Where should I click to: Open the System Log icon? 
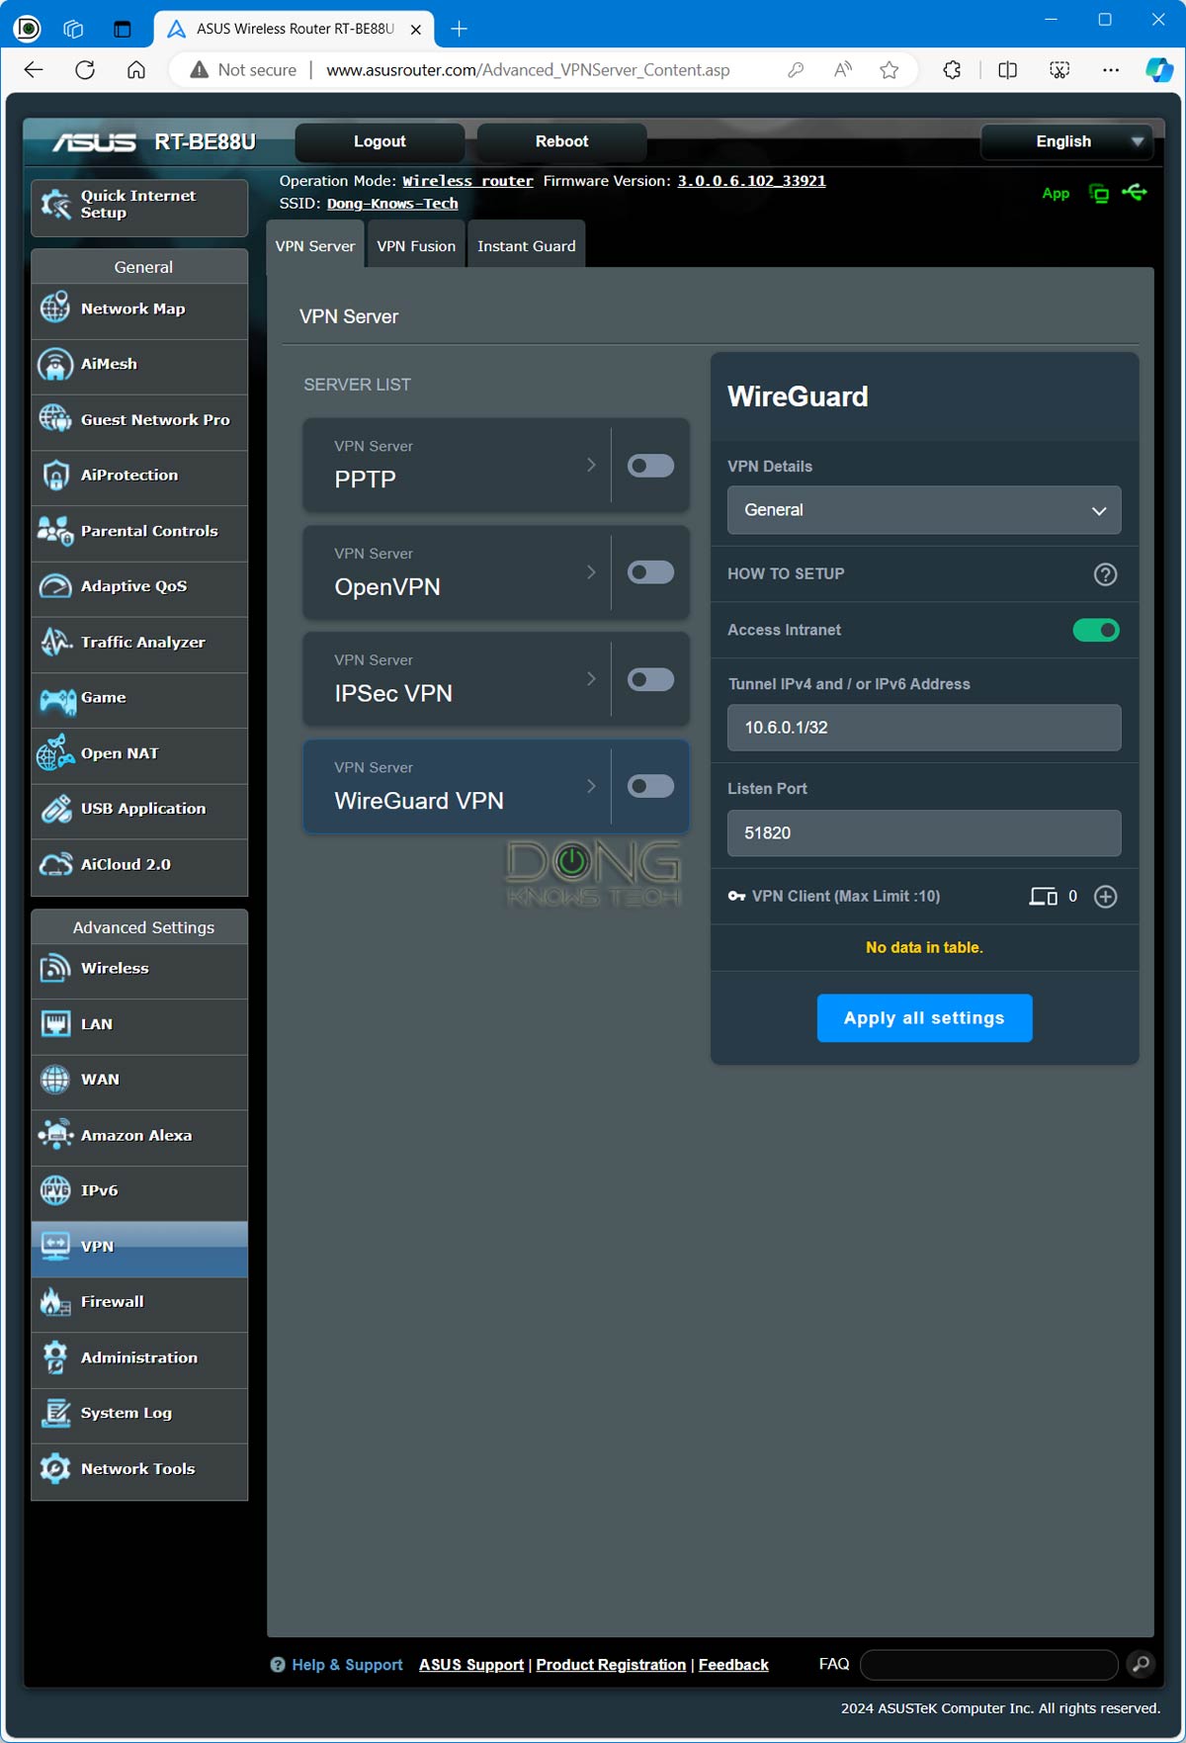point(55,1413)
